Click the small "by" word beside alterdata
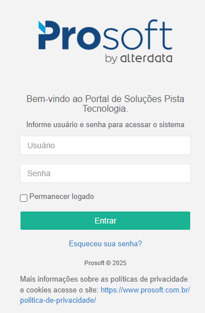Screen dimensions: 205x313 (x=111, y=59)
